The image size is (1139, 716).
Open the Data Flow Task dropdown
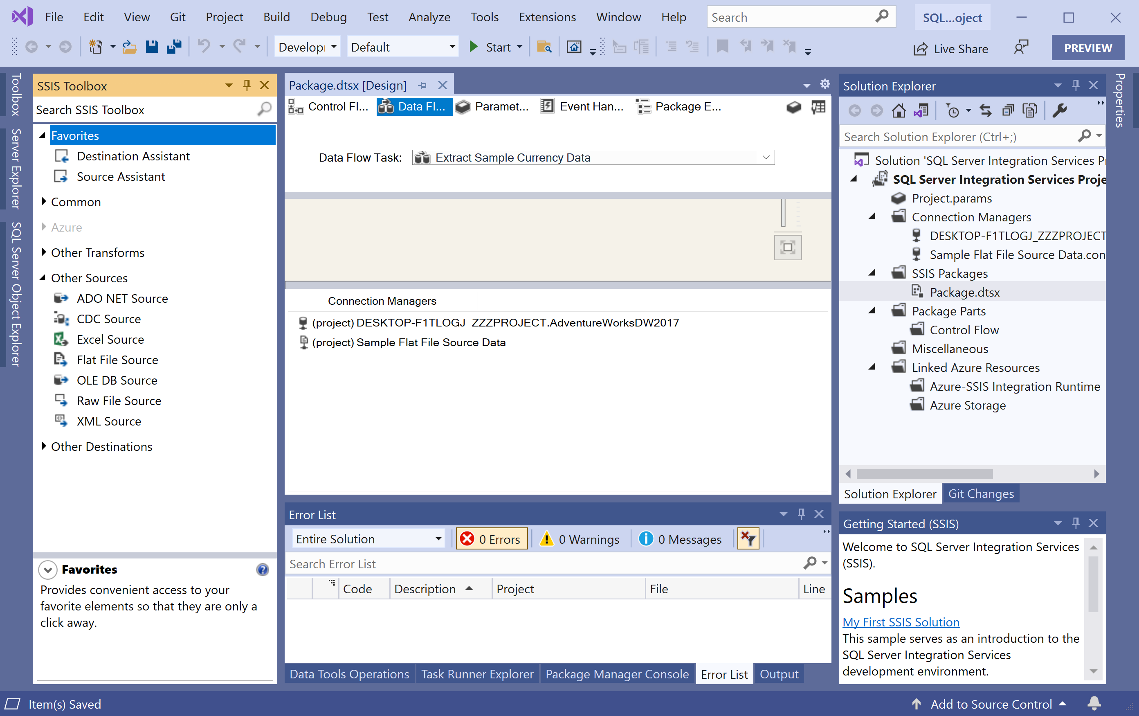(x=766, y=158)
